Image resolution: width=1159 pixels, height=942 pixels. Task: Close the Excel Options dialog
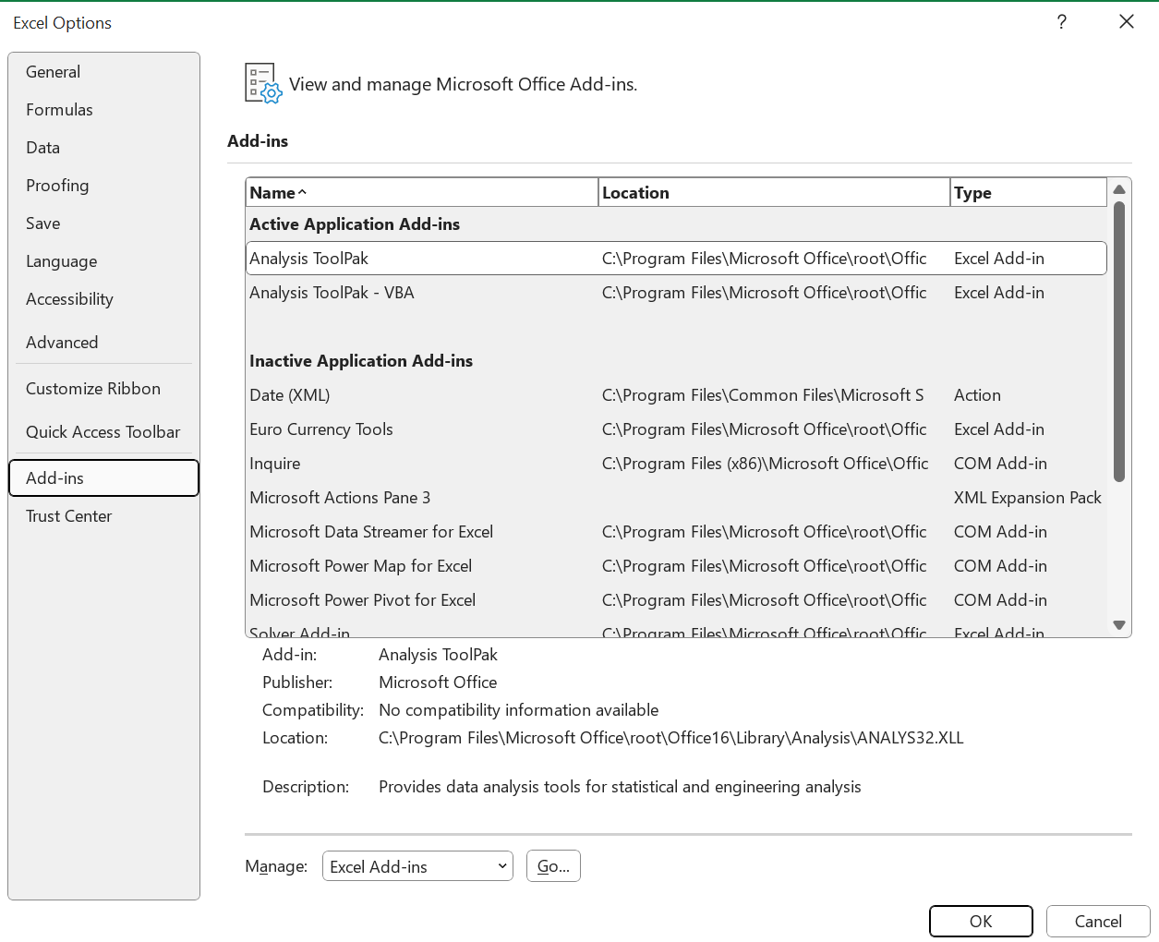point(1126,22)
